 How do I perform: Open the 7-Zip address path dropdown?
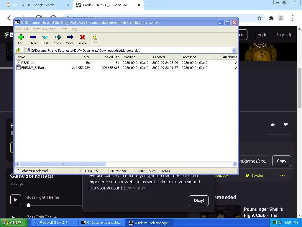point(234,50)
